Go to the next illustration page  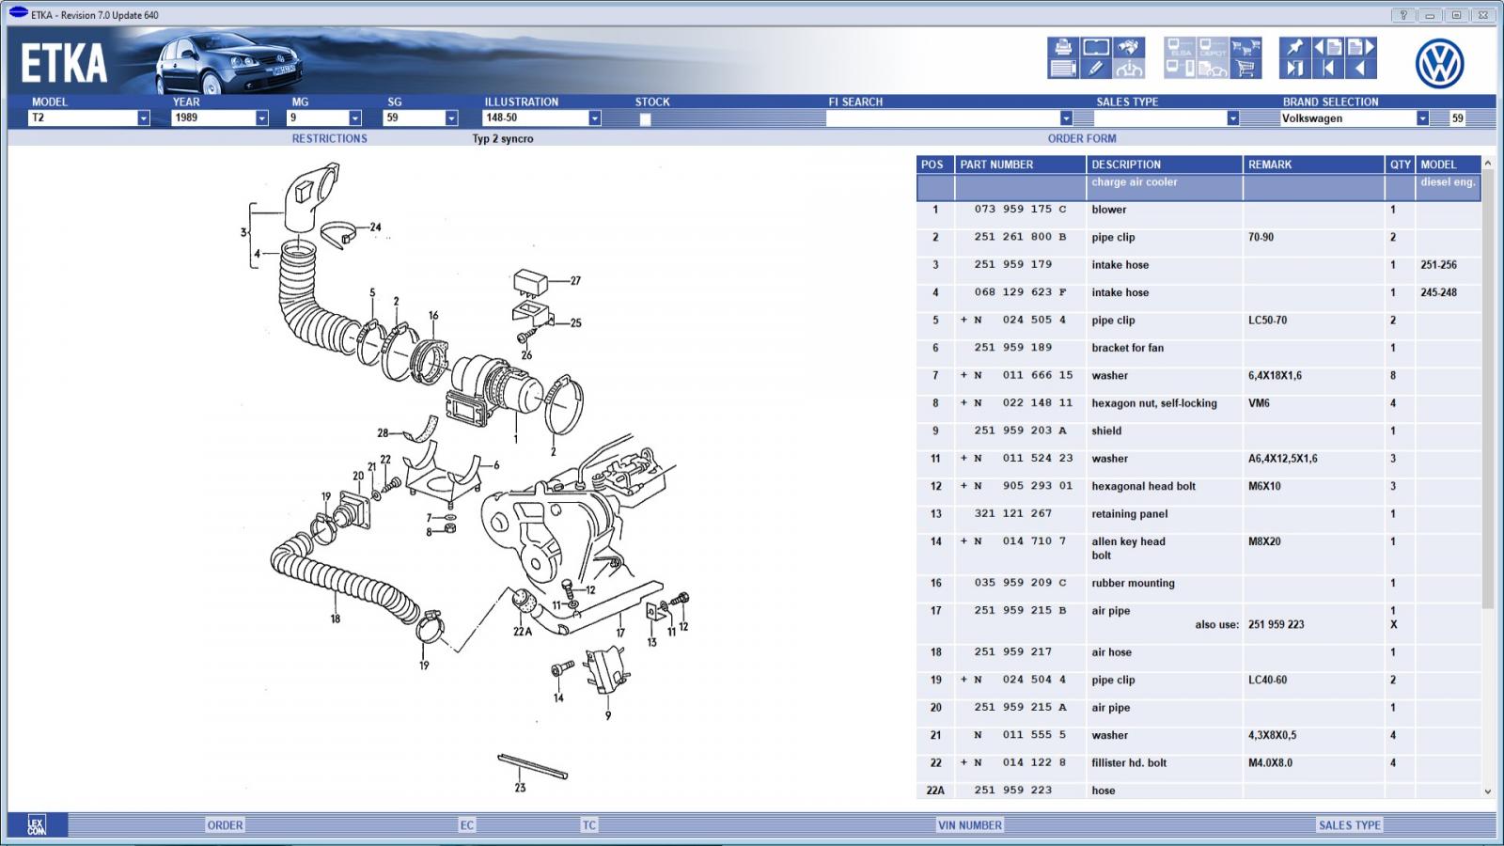1362,47
